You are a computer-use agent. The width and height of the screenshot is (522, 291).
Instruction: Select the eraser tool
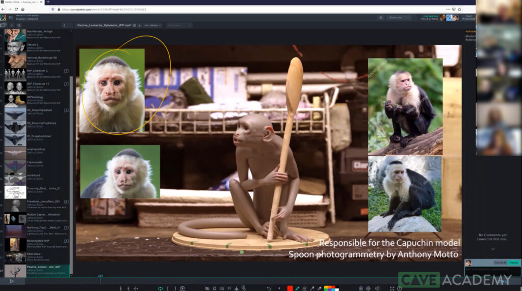(x=305, y=288)
